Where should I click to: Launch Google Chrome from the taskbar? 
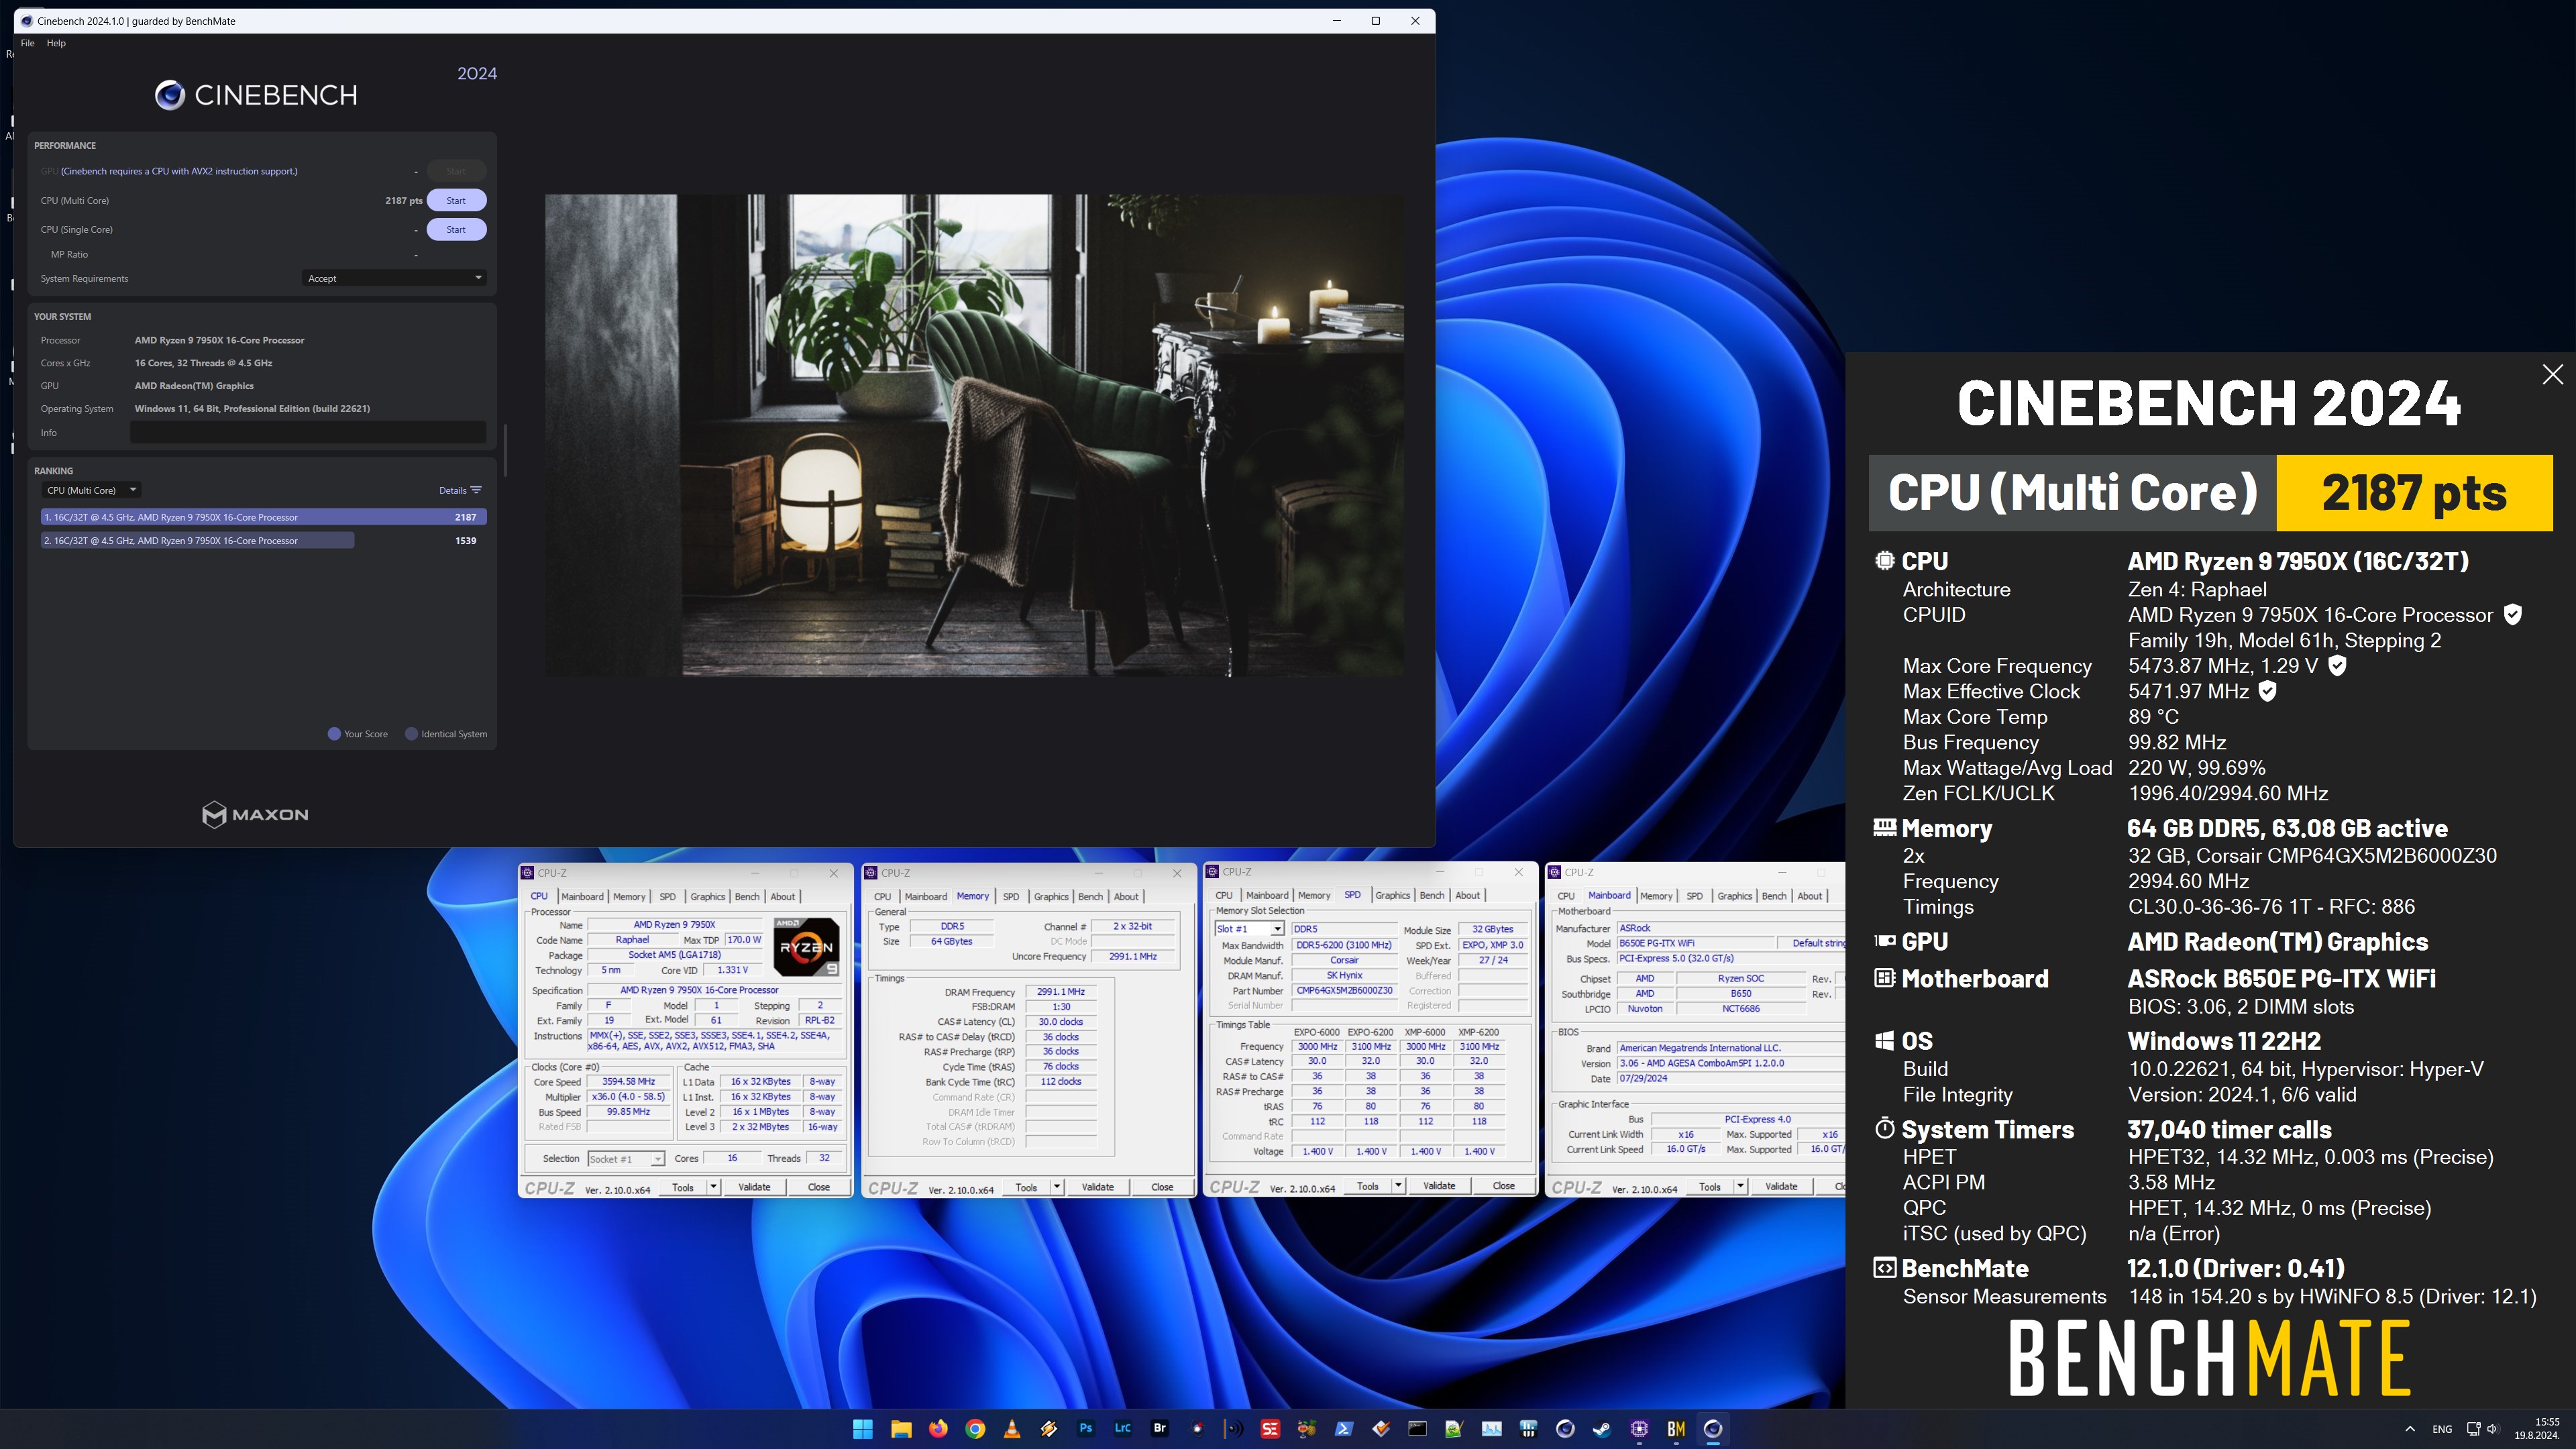click(975, 1429)
